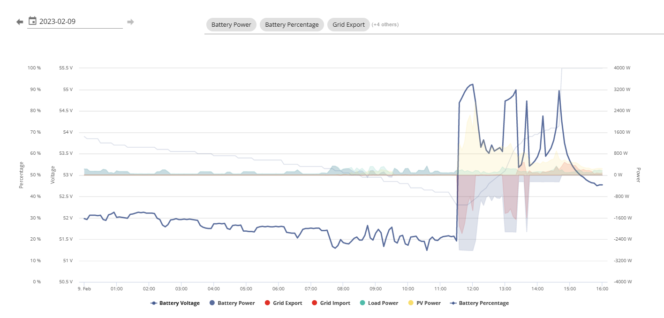The height and width of the screenshot is (318, 664).
Task: Click the red Grid Export legend dot
Action: pyautogui.click(x=267, y=303)
